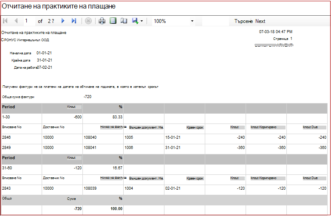The width and height of the screenshot is (331, 216).
Task: Click start date value 01-01-21
Action: point(44,53)
